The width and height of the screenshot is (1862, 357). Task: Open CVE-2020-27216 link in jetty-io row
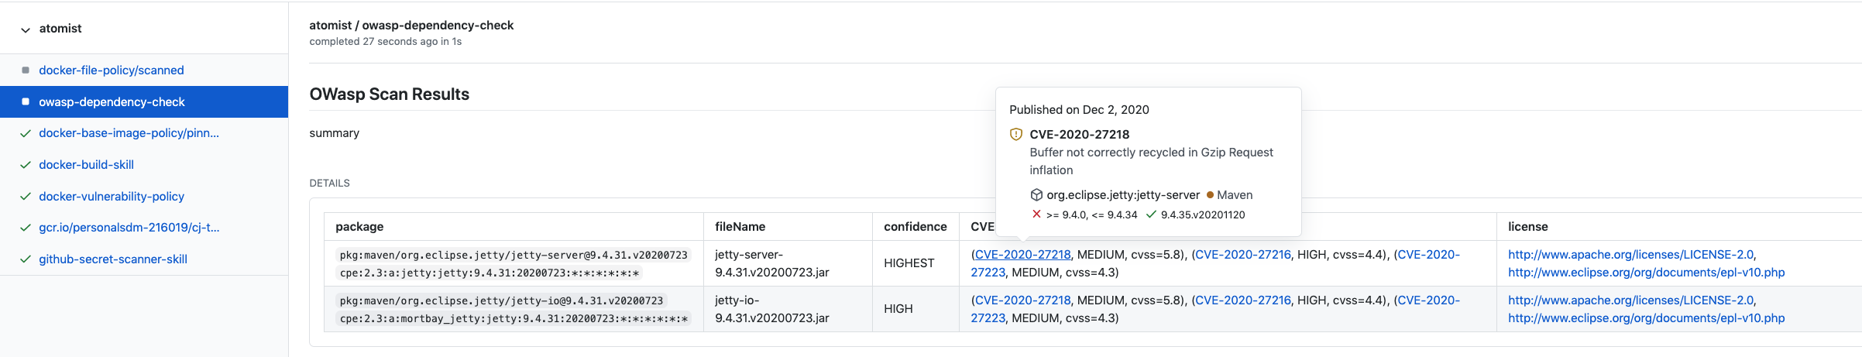(x=1243, y=300)
